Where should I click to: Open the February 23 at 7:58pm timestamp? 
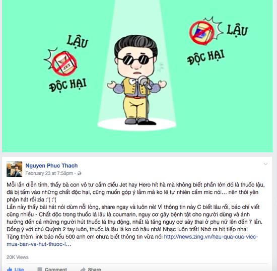(x=49, y=173)
